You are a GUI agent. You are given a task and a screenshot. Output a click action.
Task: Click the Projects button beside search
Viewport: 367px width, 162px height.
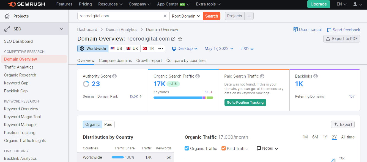235,16
